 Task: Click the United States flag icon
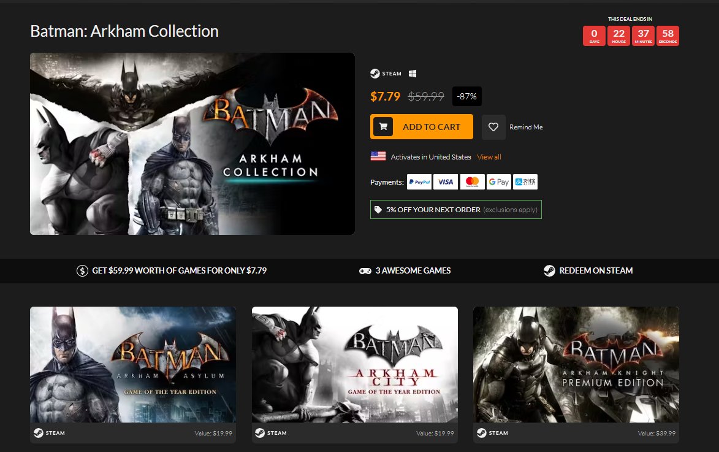point(379,156)
